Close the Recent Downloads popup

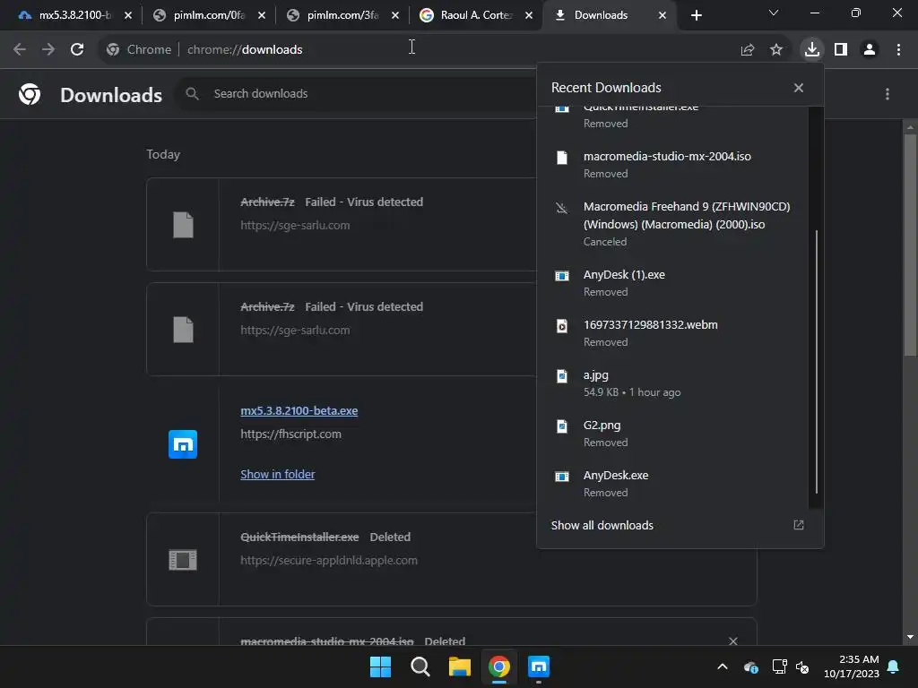799,88
